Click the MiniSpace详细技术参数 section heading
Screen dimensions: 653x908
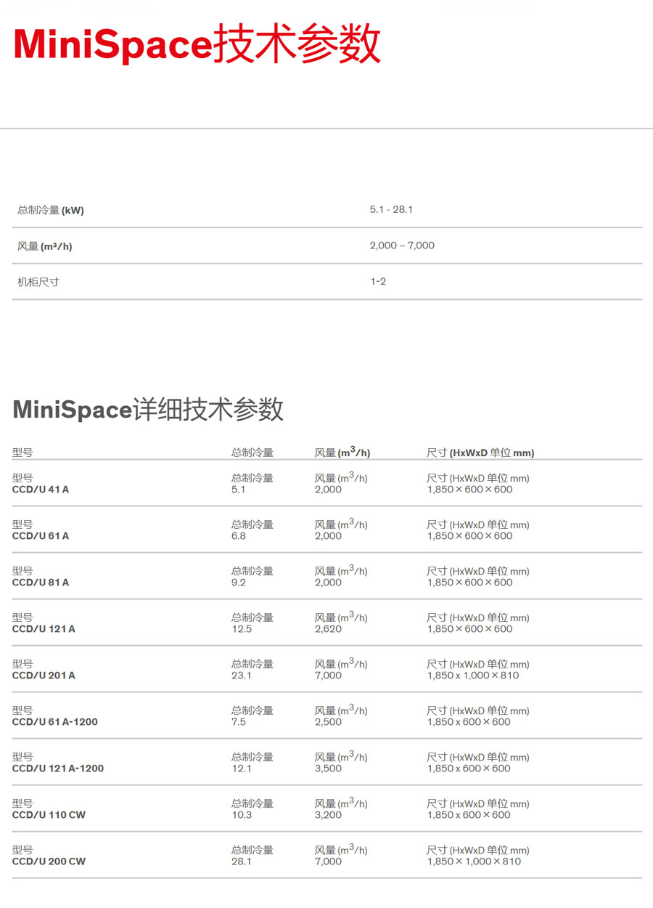148,410
